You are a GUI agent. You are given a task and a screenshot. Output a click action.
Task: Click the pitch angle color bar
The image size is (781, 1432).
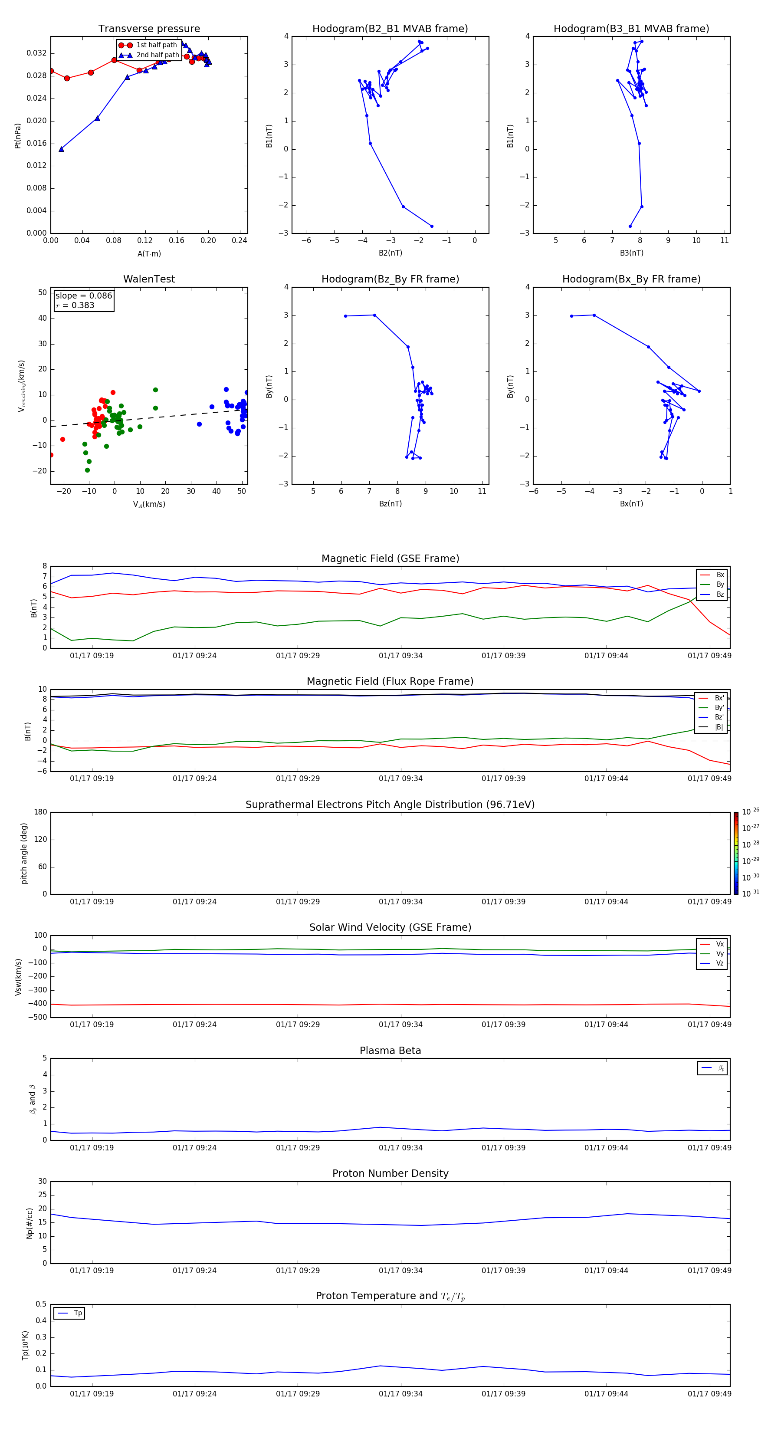point(736,853)
